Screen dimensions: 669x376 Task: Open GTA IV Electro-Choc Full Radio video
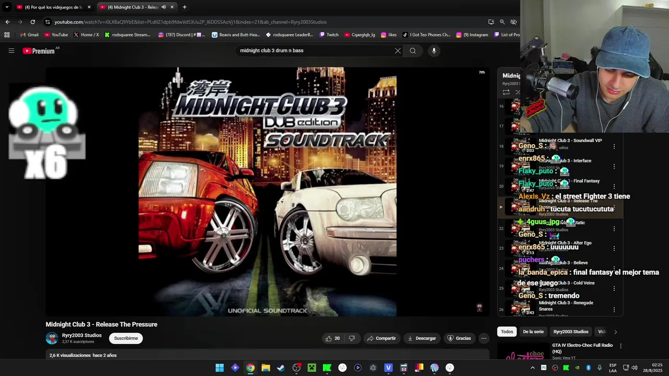582,348
